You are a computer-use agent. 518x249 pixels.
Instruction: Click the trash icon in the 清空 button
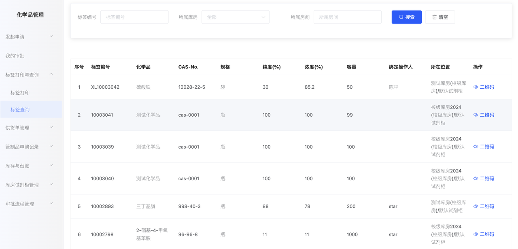(435, 17)
